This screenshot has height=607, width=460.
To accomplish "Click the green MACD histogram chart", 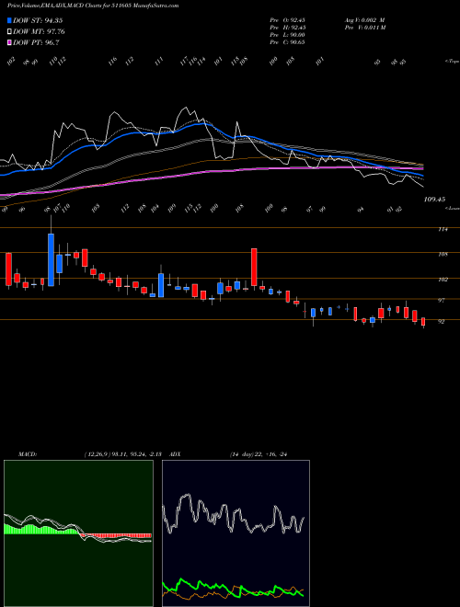I will pyautogui.click(x=78, y=533).
